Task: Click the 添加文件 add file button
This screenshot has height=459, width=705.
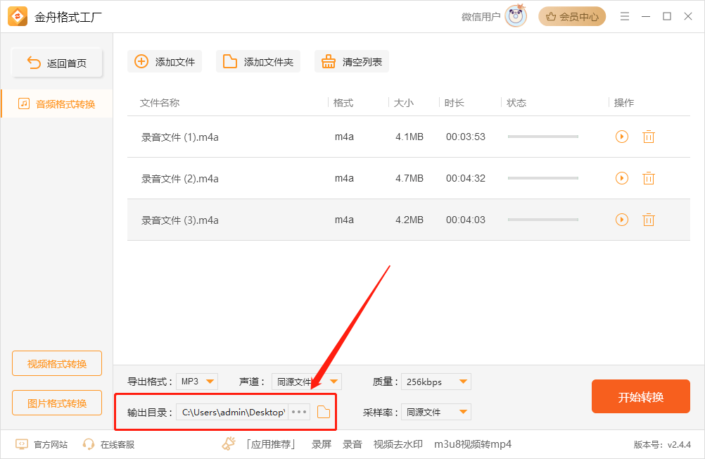Action: click(165, 62)
